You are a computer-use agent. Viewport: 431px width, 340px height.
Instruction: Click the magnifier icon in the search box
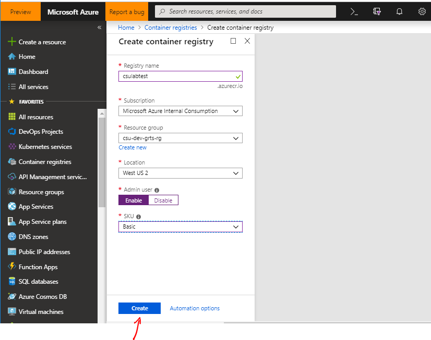point(162,11)
